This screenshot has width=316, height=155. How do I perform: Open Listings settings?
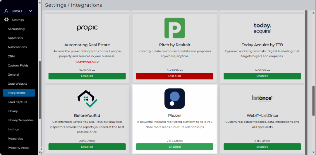tap(13, 130)
